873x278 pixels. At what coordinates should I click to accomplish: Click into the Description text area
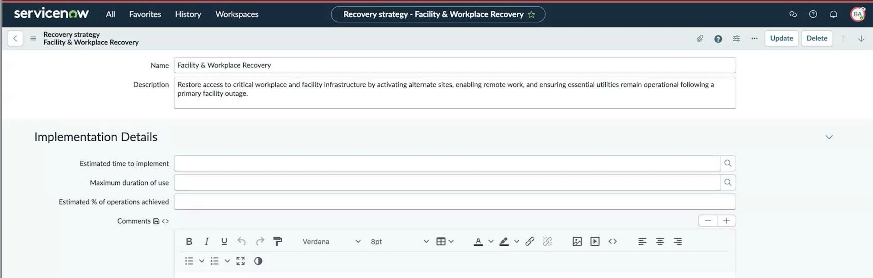click(x=455, y=93)
